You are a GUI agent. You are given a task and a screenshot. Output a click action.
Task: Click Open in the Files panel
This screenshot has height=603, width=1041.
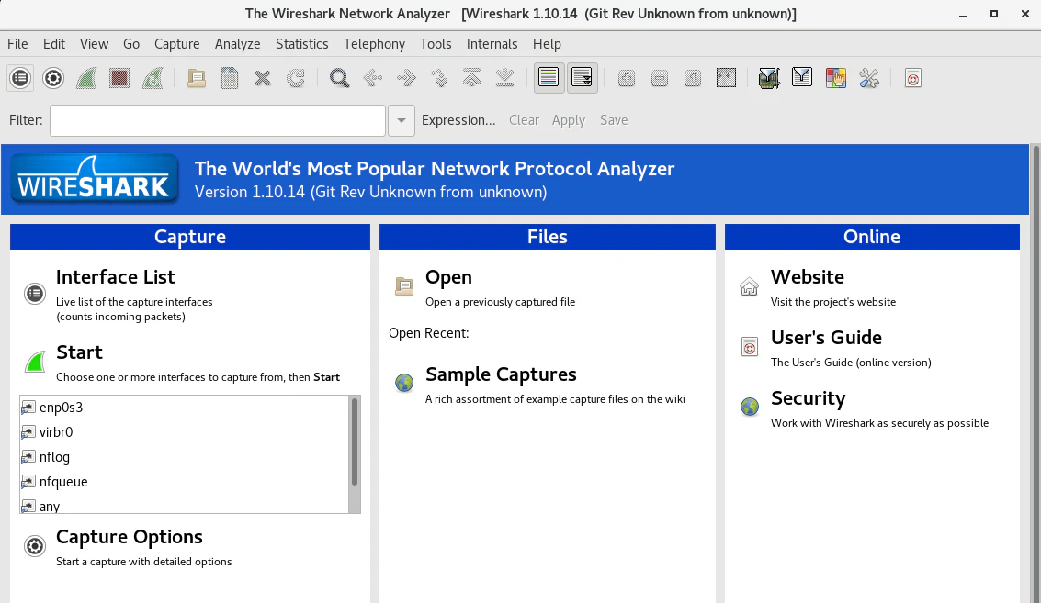click(448, 277)
